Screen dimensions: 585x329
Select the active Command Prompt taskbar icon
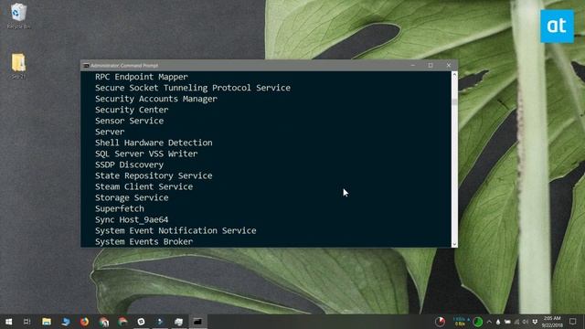click(x=197, y=322)
